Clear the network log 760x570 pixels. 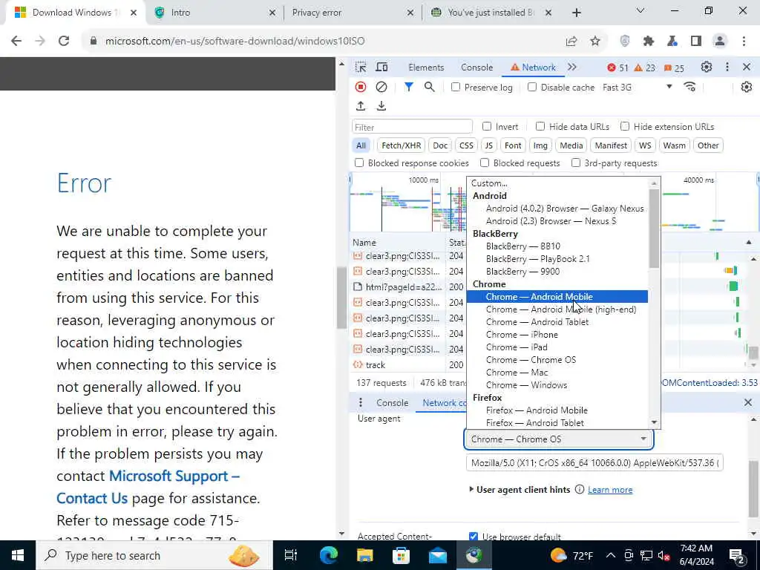[x=381, y=87]
